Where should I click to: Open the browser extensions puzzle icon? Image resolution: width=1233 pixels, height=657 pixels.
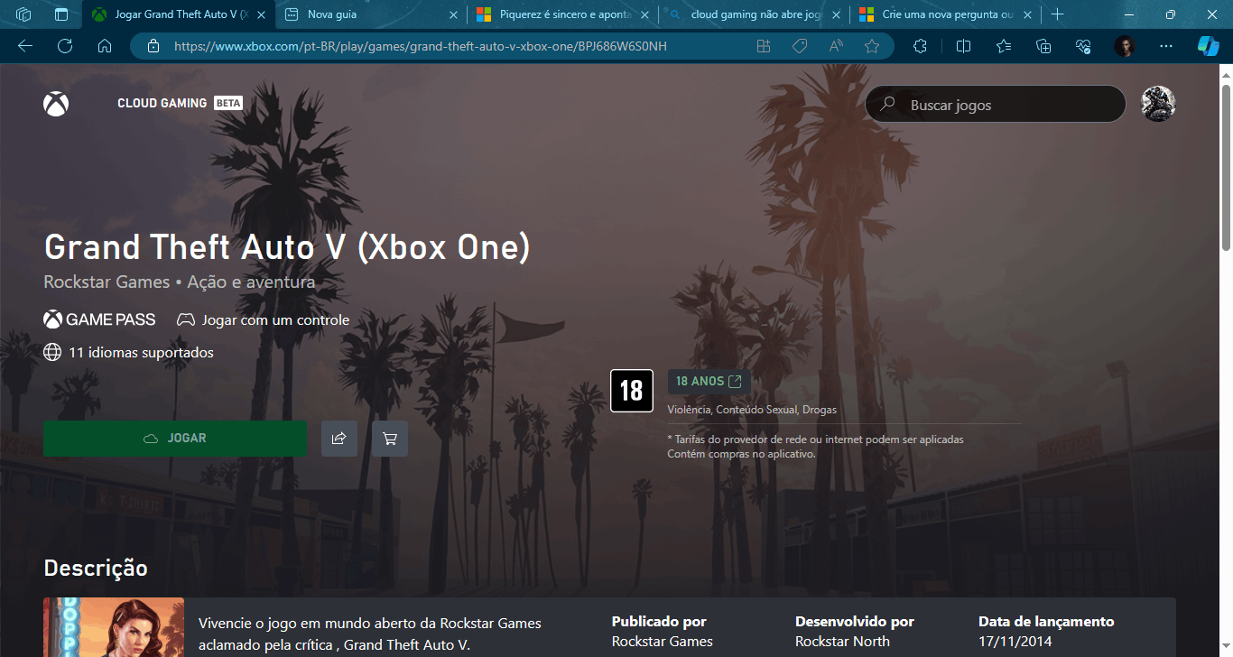pyautogui.click(x=920, y=46)
